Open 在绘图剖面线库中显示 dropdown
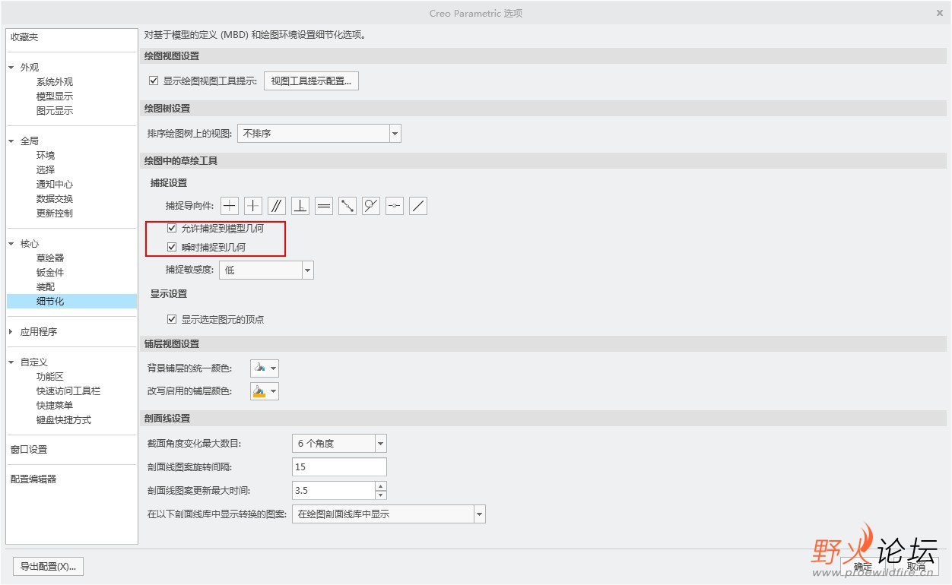 click(389, 514)
